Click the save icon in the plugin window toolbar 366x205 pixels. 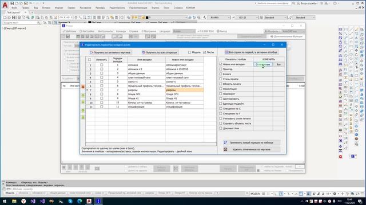pyautogui.click(x=67, y=36)
